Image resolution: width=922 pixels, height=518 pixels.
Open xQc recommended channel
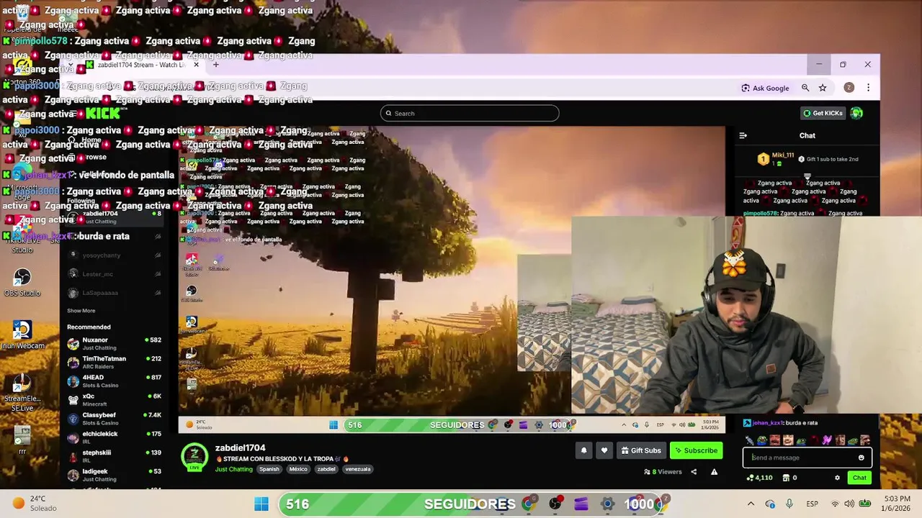114,399
